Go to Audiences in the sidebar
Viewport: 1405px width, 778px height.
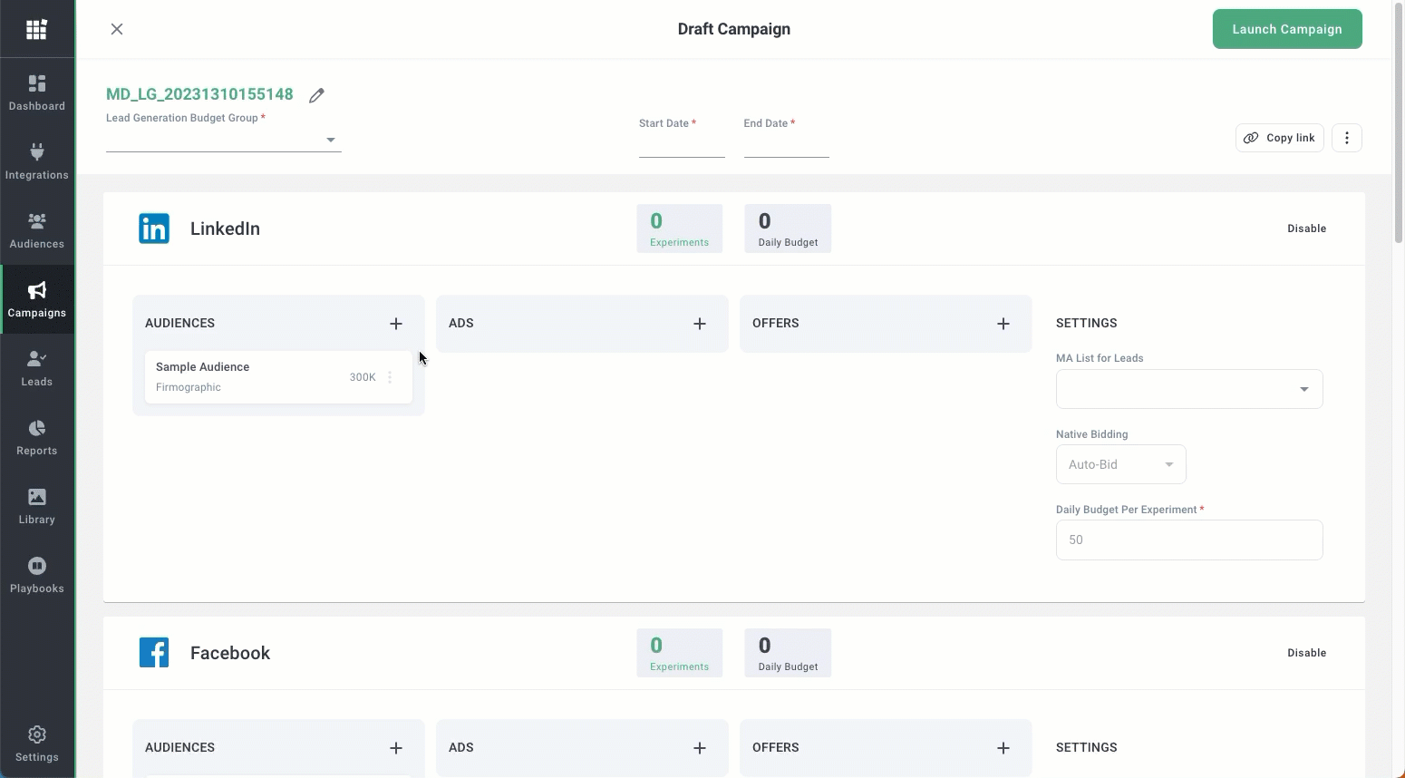37,230
